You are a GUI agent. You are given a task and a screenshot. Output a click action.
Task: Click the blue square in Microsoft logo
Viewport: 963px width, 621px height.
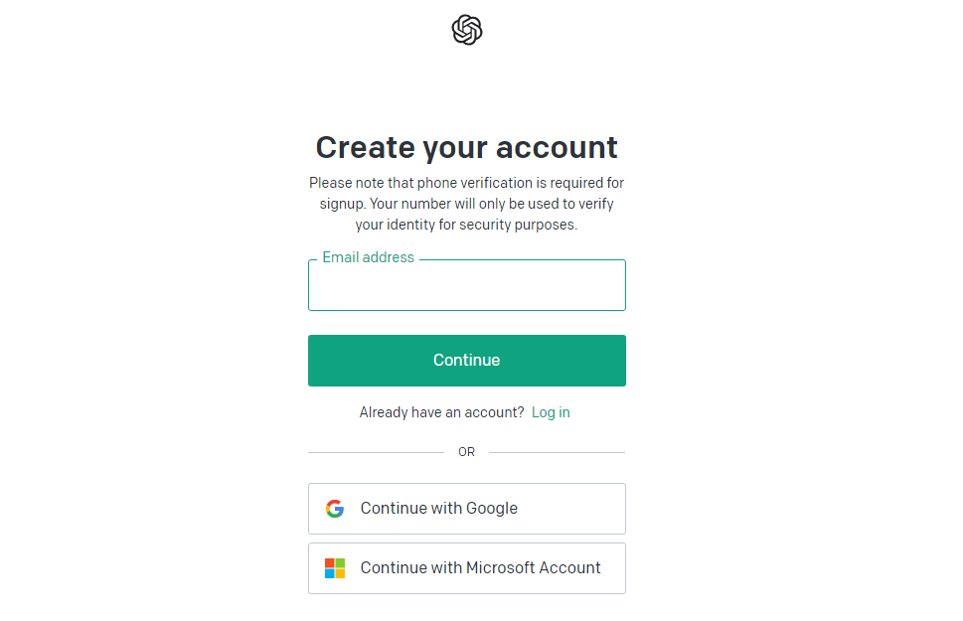pos(330,573)
